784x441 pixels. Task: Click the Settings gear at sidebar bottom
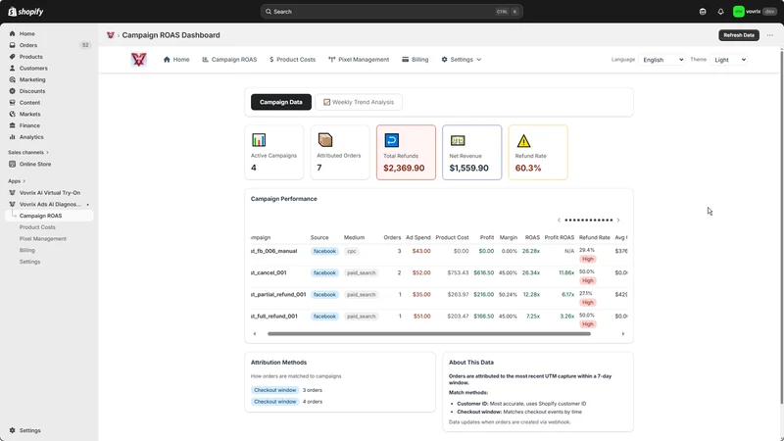(13, 430)
